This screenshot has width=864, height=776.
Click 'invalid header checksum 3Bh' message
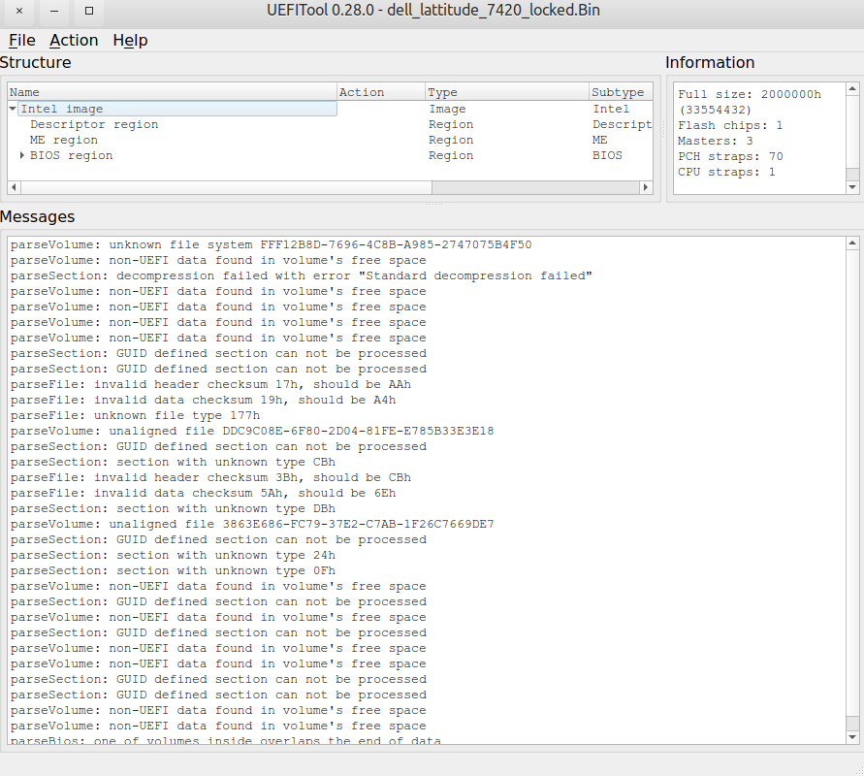click(x=210, y=477)
